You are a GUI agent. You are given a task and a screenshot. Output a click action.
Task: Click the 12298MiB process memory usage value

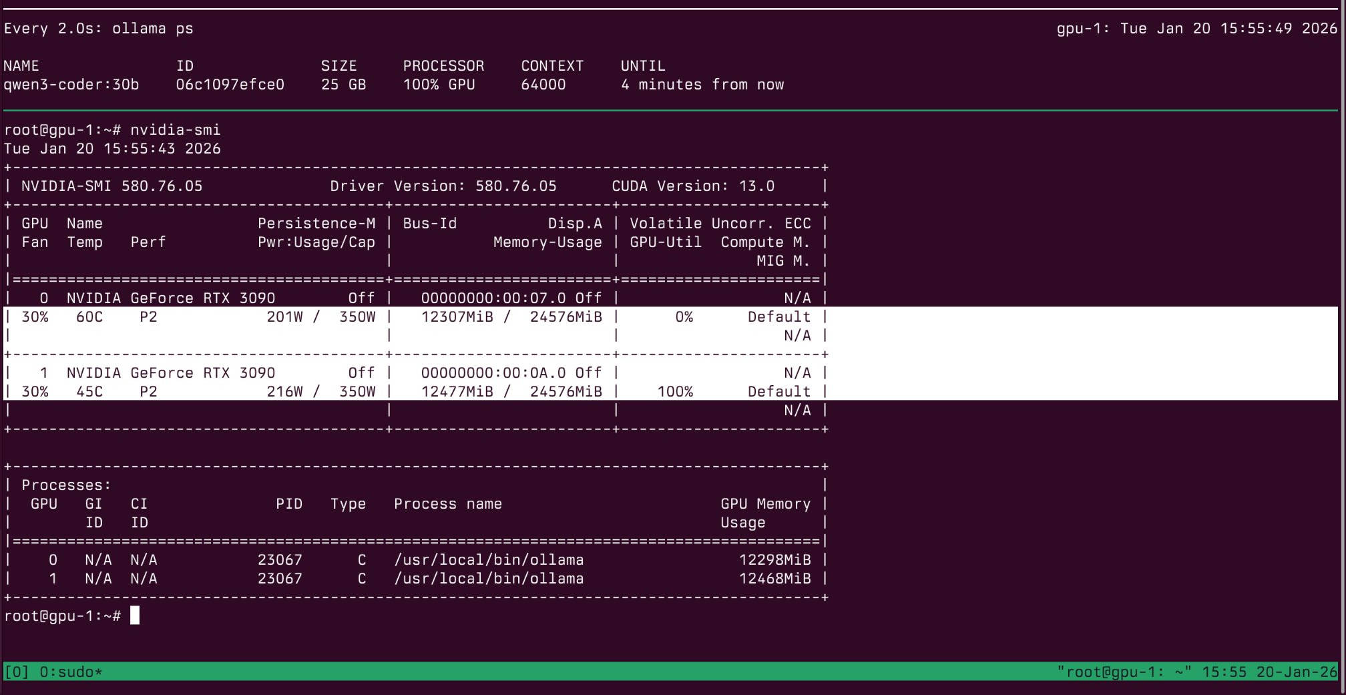(x=774, y=560)
